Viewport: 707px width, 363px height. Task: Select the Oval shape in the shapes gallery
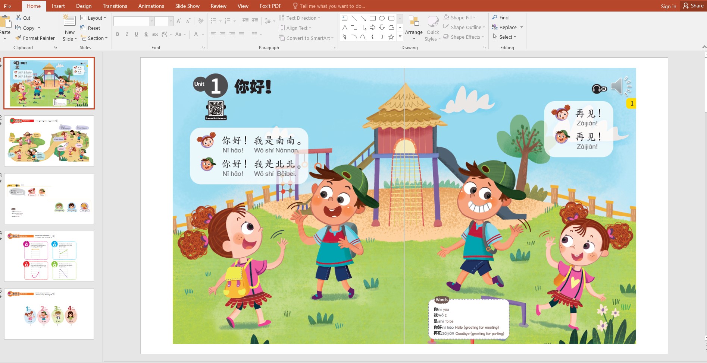click(381, 17)
